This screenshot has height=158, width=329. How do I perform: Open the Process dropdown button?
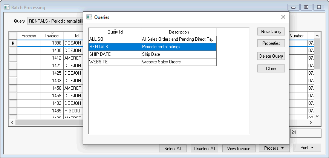tap(274, 148)
